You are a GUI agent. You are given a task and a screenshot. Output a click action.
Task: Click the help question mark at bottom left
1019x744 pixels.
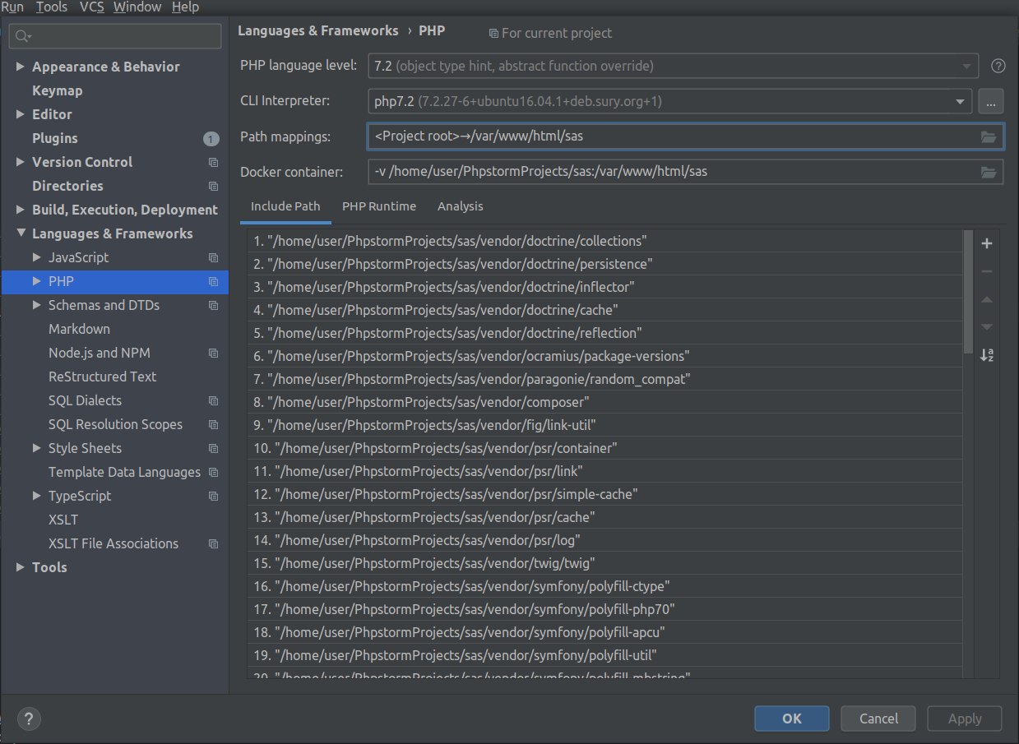pyautogui.click(x=28, y=718)
